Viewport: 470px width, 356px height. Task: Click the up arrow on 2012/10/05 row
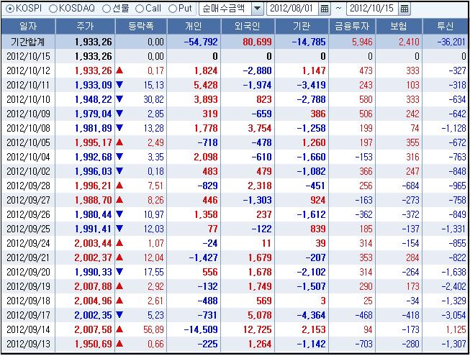(119, 142)
